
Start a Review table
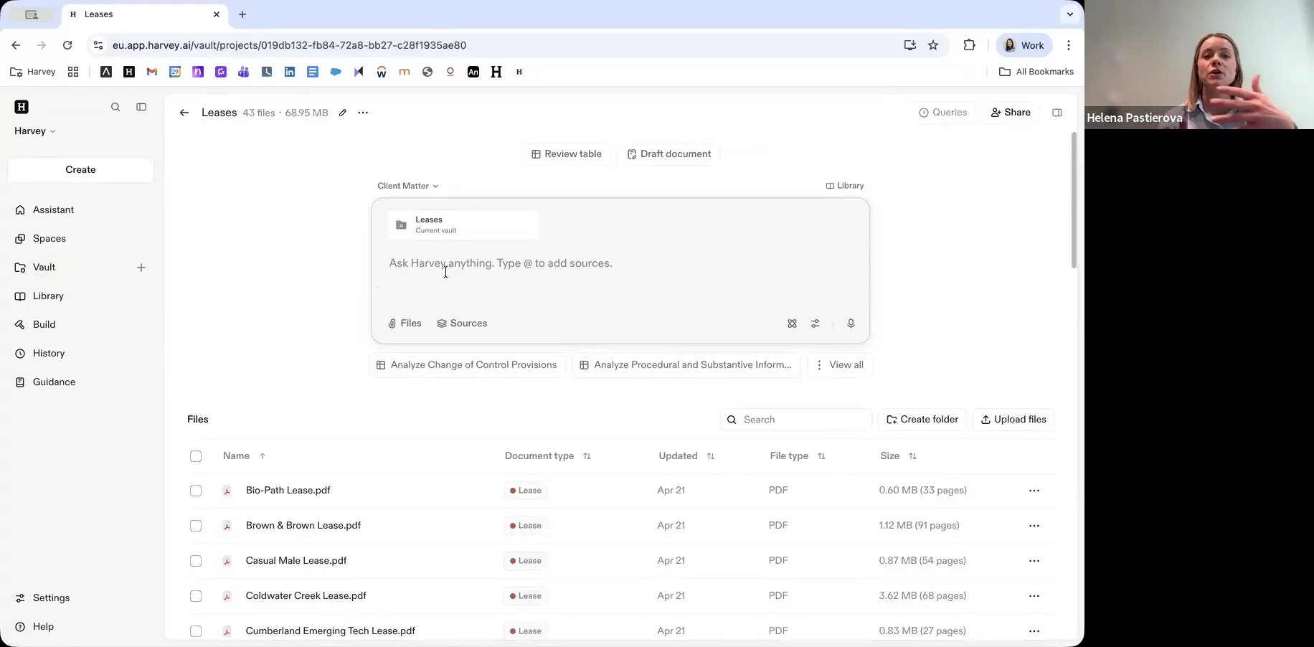(x=567, y=154)
